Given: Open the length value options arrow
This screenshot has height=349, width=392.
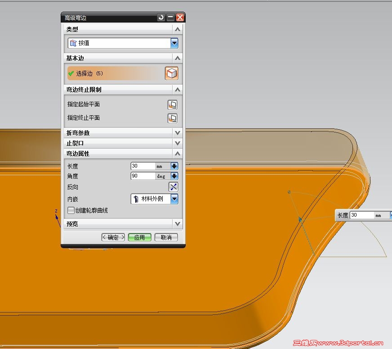Looking at the screenshot, I should [x=174, y=166].
